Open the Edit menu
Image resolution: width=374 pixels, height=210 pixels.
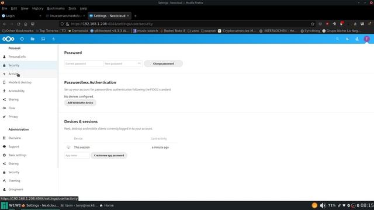(14, 8)
